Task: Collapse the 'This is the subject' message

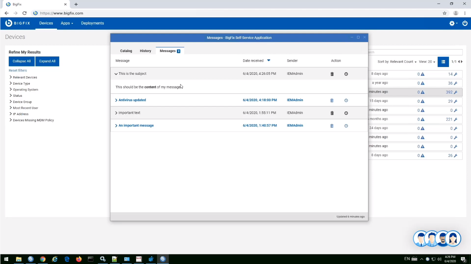Action: 116,74
